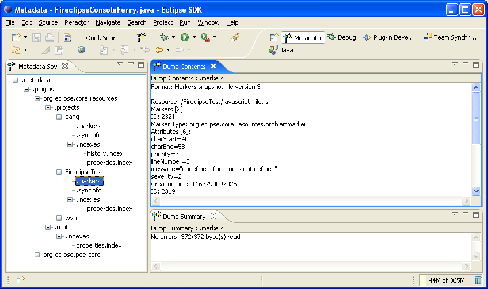488x289 pixels.
Task: Click the Previous Annotation icon
Action: coord(124,50)
